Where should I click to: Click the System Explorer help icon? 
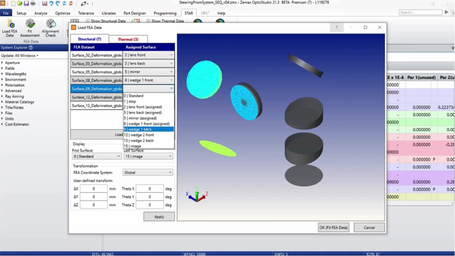click(31, 47)
